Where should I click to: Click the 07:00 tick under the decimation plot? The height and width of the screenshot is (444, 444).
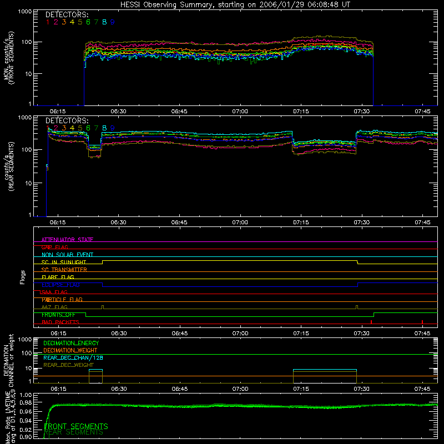240,389
